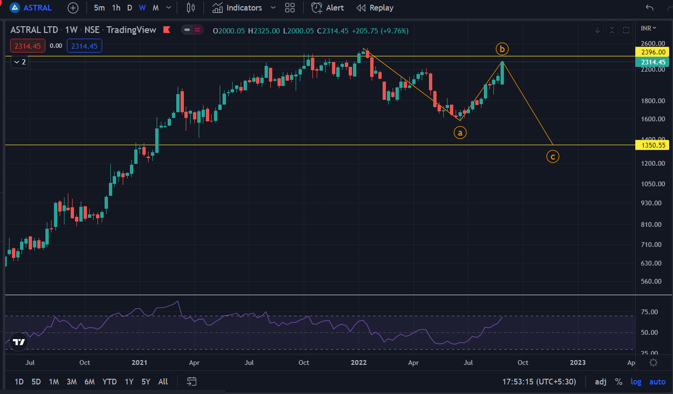Select the circled 'b' wave label
This screenshot has width=673, height=394.
tap(502, 49)
